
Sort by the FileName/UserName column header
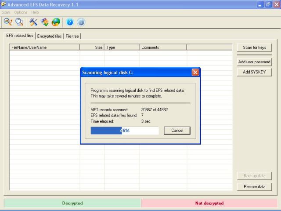[44, 47]
